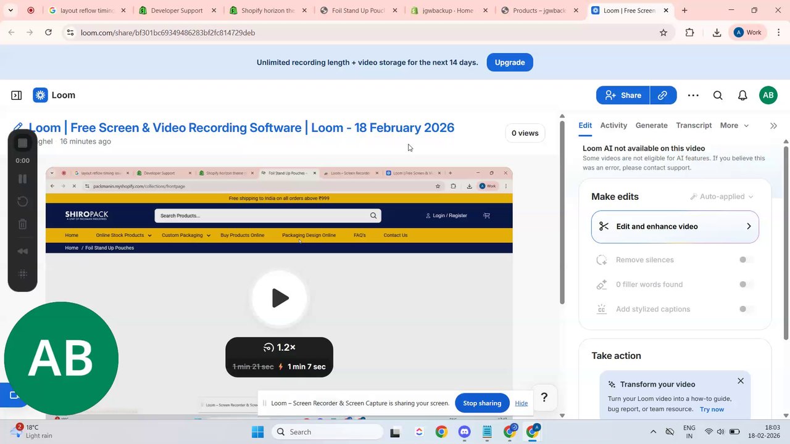
Task: Close the Transform your video card
Action: (x=741, y=381)
